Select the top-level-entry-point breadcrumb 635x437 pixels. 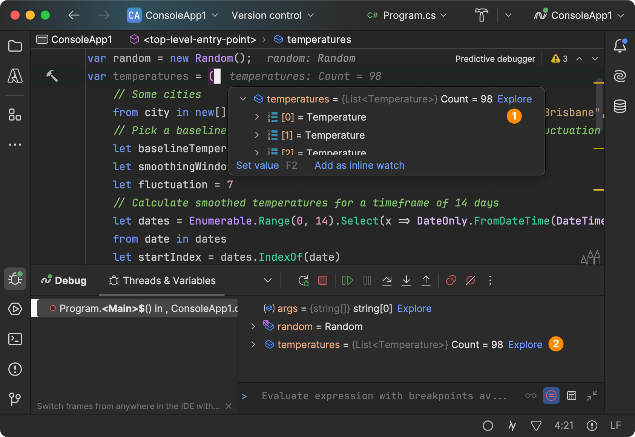pyautogui.click(x=193, y=40)
